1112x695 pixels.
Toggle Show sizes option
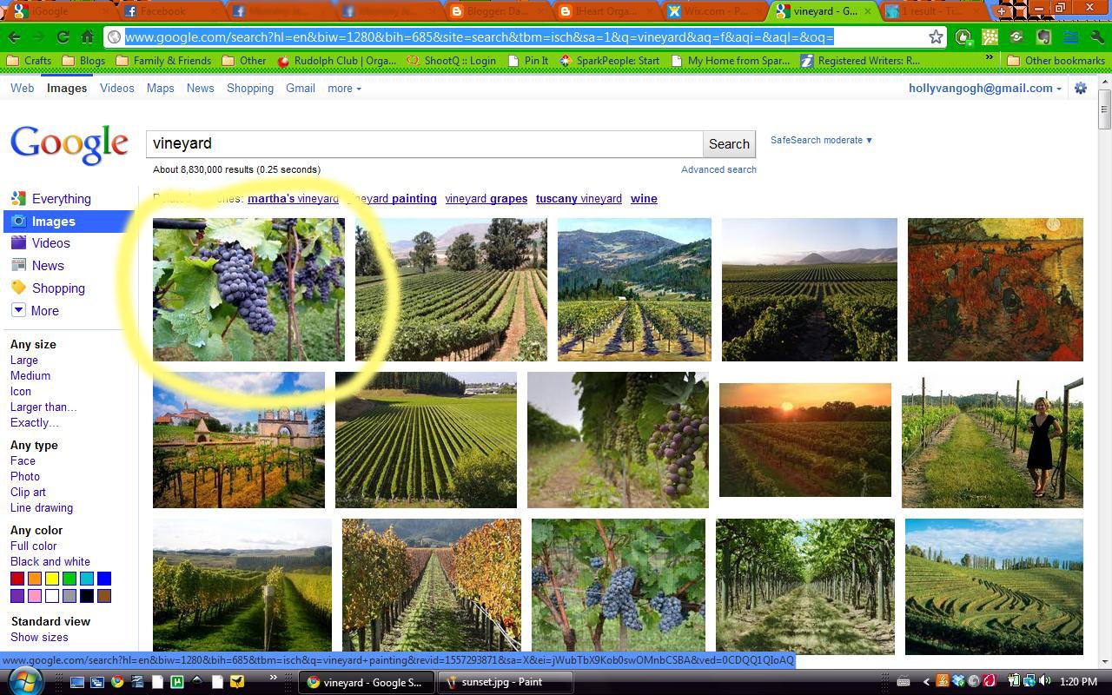coord(39,638)
